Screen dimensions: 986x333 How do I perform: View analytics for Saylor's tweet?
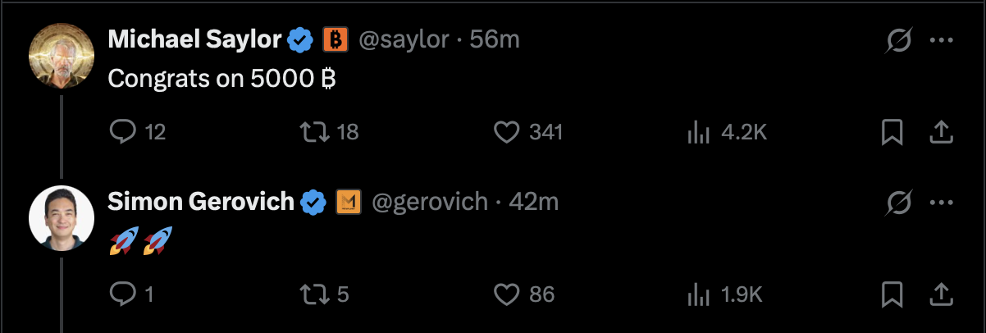[x=698, y=131]
